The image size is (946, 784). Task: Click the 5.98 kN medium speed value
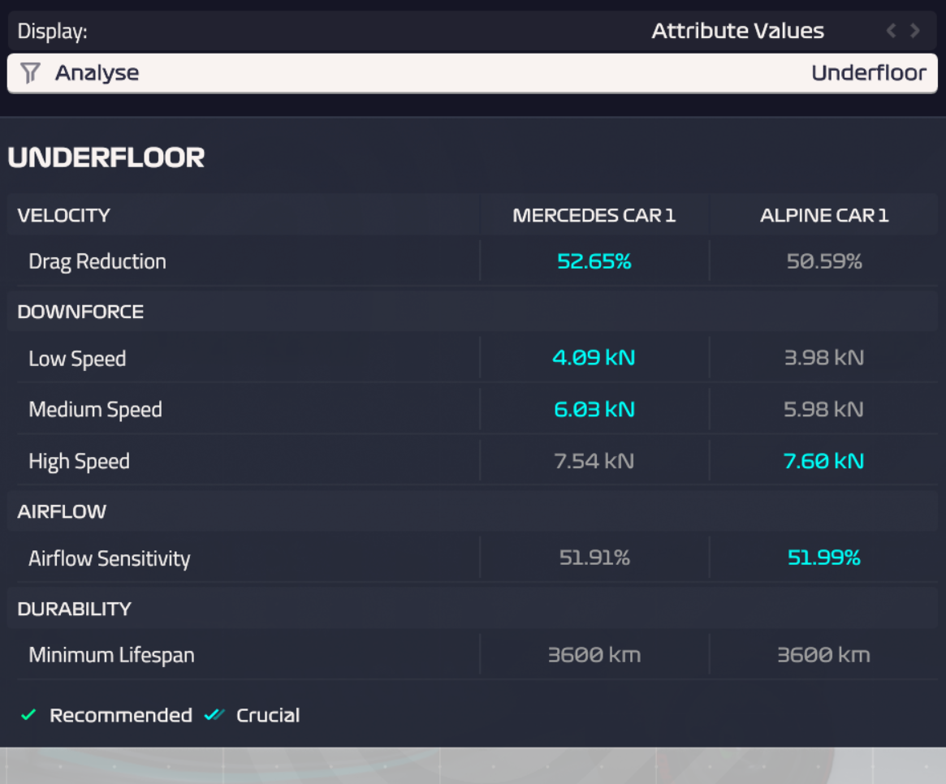pyautogui.click(x=824, y=410)
